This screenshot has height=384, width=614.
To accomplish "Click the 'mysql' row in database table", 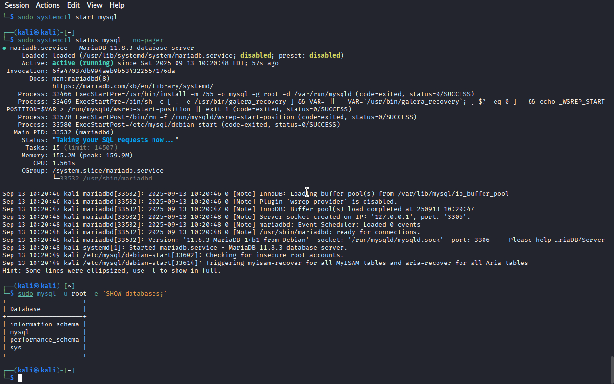I will [20, 332].
